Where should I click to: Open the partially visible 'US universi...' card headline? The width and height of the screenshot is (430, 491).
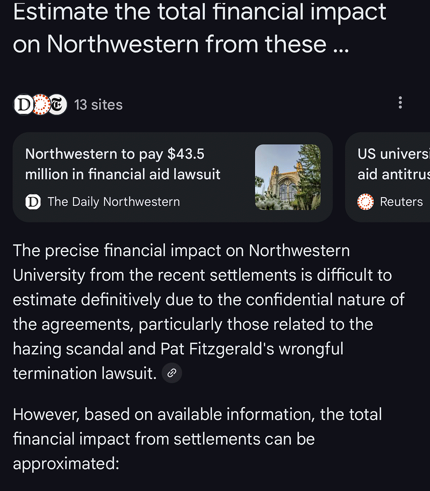pos(393,164)
